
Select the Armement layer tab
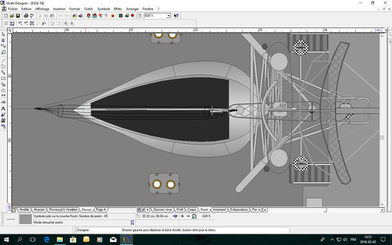click(219, 210)
